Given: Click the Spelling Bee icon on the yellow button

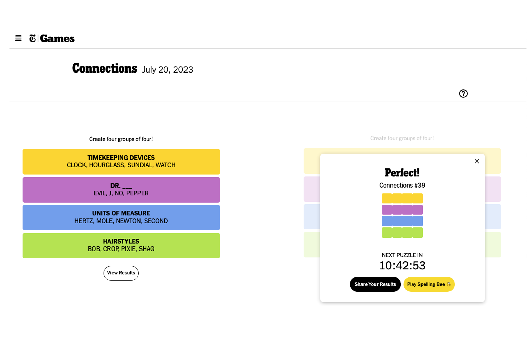Looking at the screenshot, I should coord(449,284).
